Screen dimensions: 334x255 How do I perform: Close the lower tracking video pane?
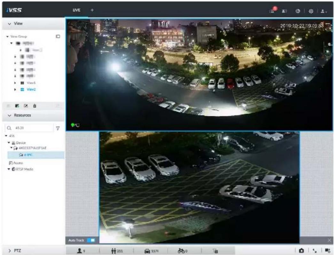click(329, 240)
